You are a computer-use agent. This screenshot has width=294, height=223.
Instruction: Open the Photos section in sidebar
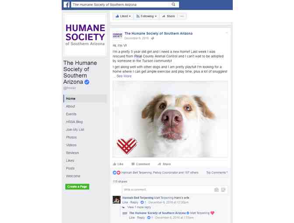pyautogui.click(x=71, y=137)
